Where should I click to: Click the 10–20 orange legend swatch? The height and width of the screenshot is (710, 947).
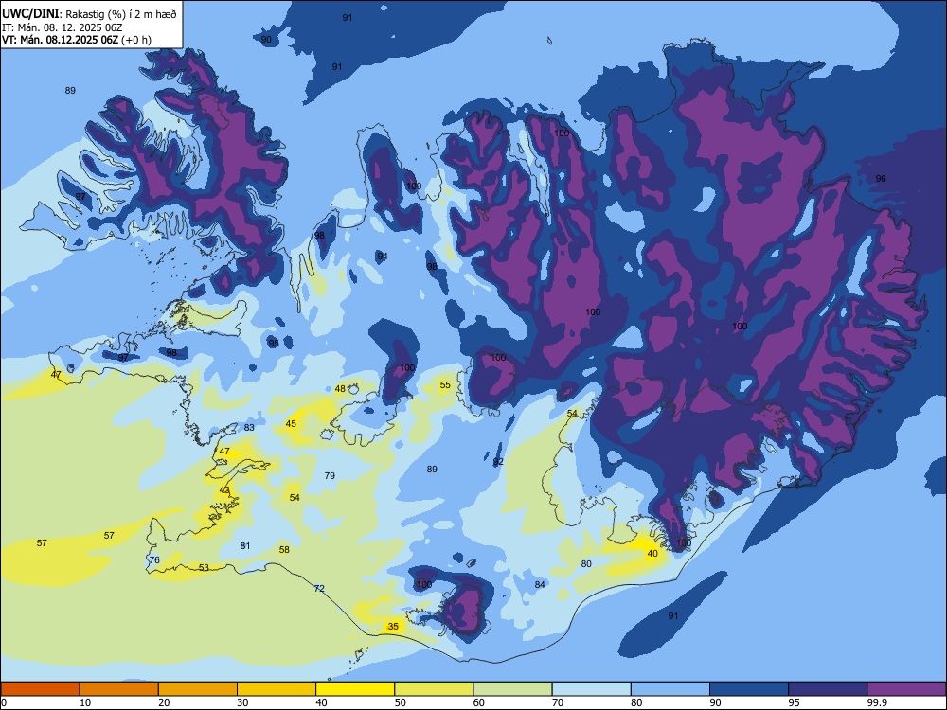point(119,689)
